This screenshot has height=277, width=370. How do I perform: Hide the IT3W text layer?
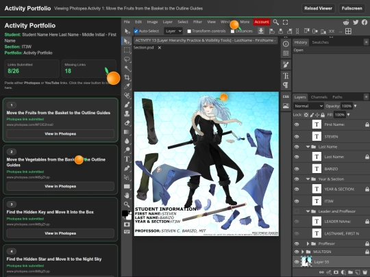click(x=297, y=201)
